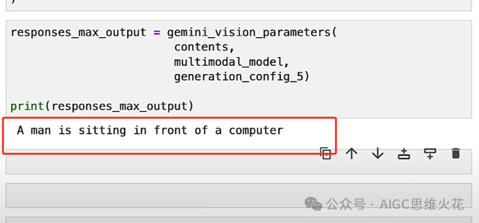
Task: Click the WeChat logo in the watermark
Action: tap(313, 203)
